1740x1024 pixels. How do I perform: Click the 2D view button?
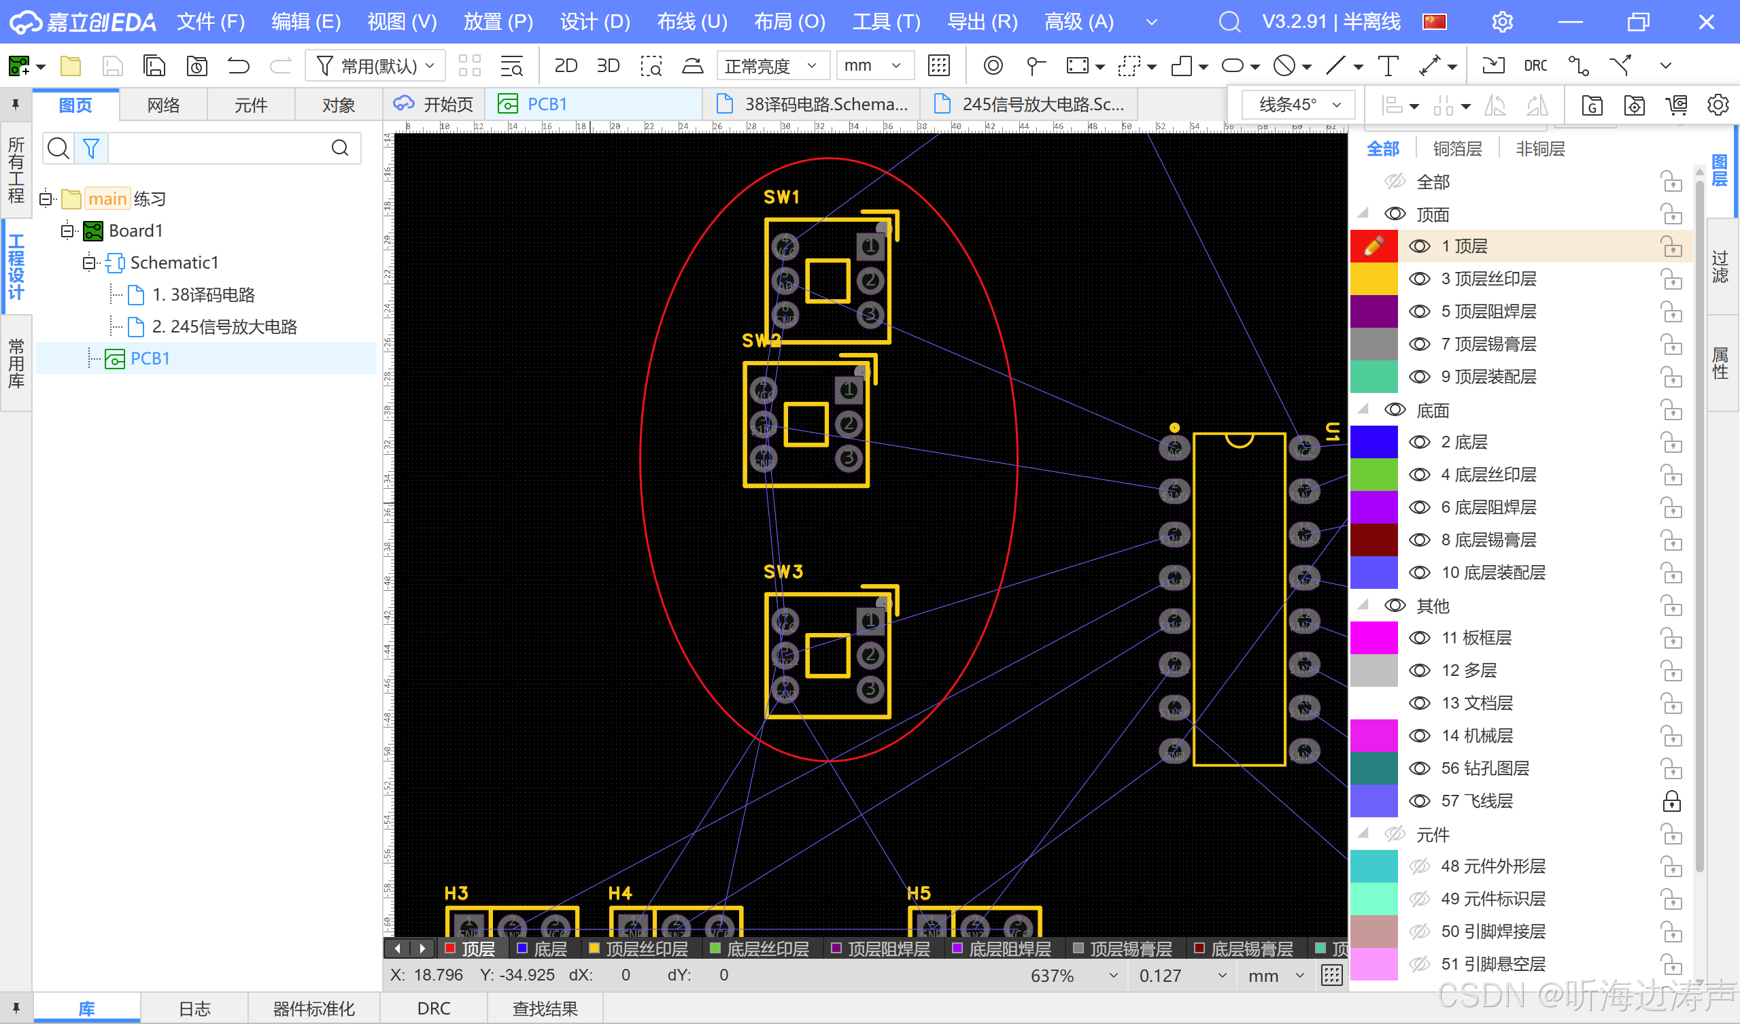click(566, 65)
